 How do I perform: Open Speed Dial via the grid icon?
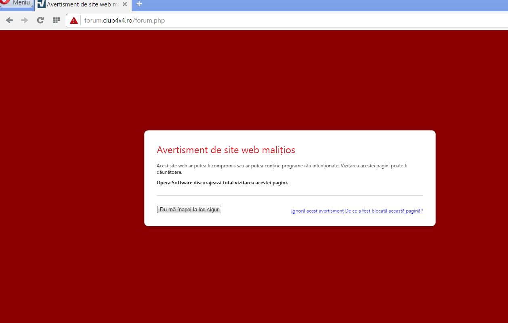click(56, 20)
